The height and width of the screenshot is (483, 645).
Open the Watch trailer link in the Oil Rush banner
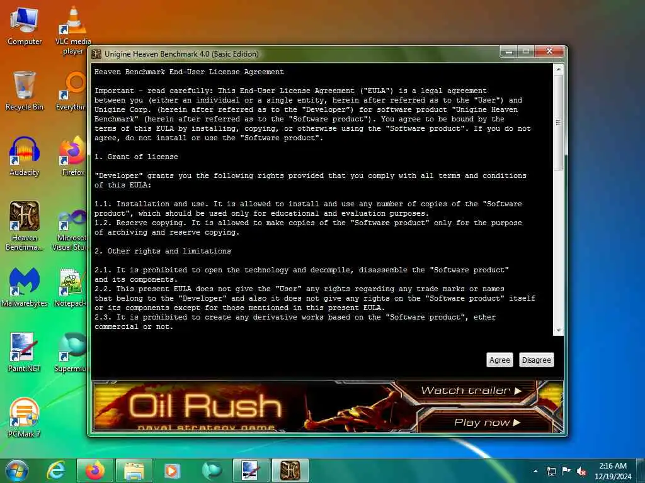471,390
